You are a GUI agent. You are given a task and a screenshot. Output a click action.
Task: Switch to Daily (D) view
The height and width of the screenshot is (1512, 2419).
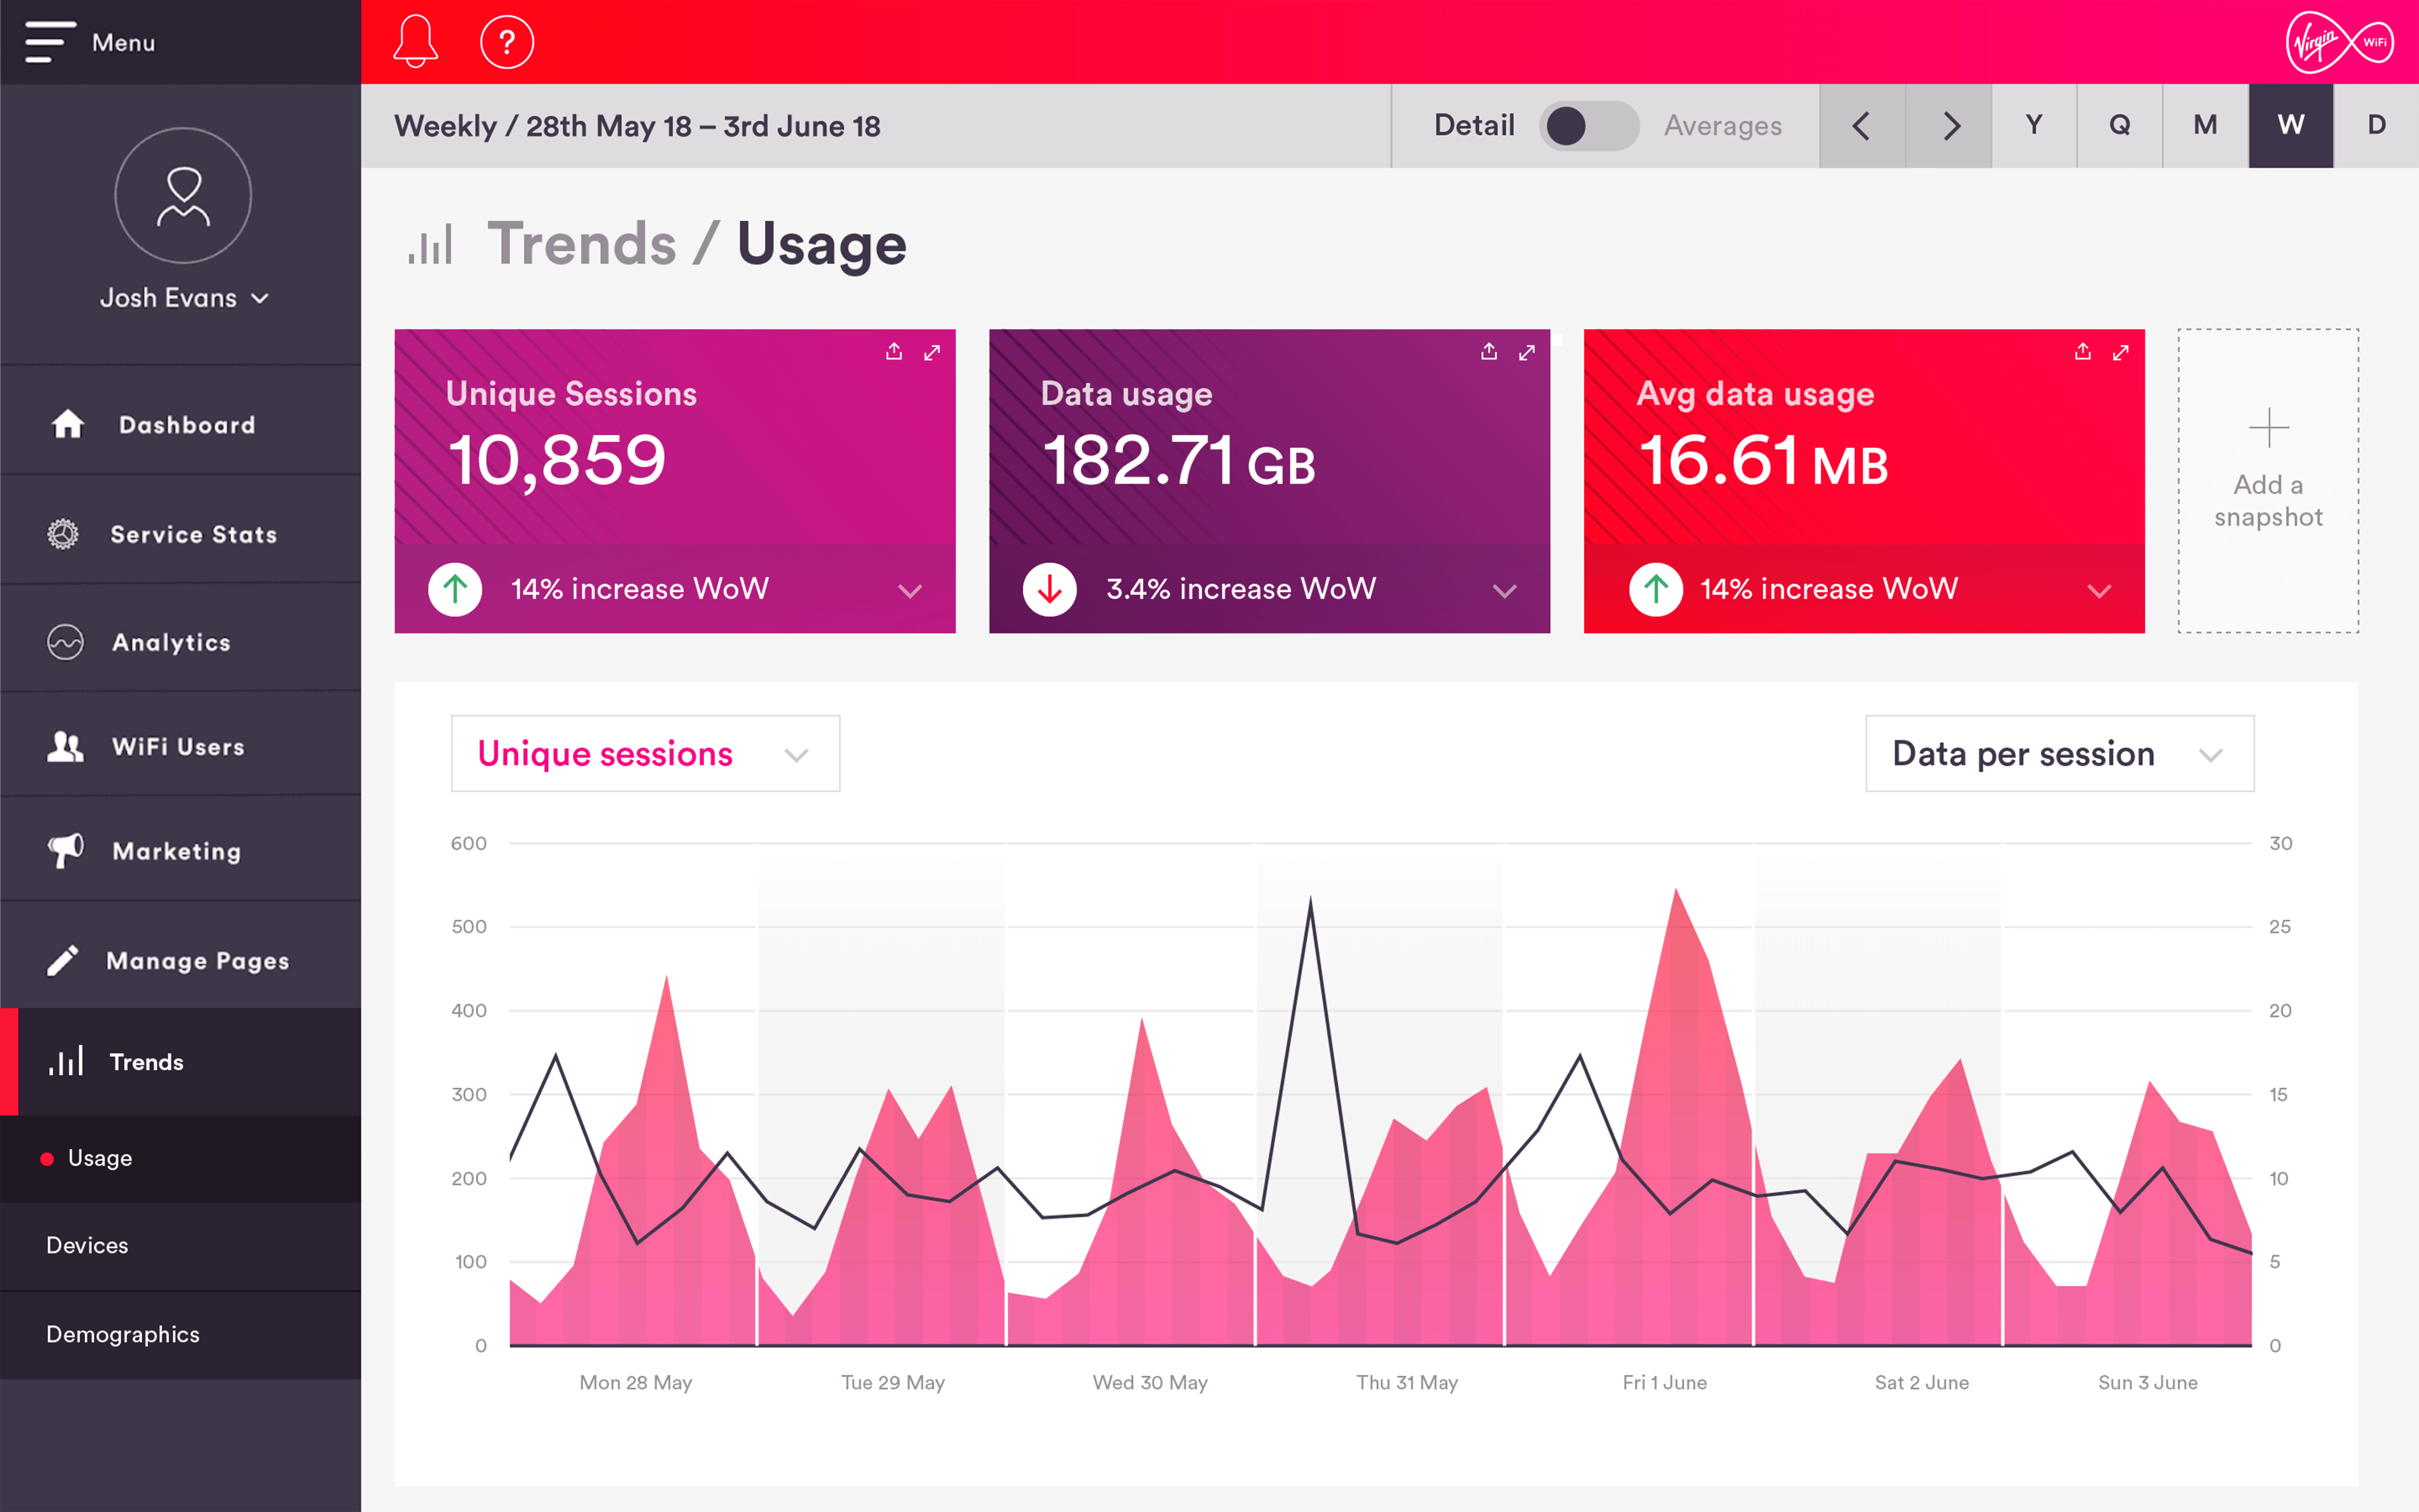click(2376, 126)
